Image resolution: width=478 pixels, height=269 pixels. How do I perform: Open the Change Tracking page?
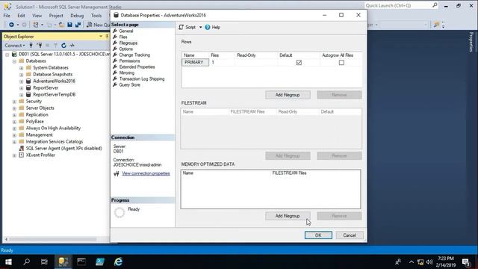pyautogui.click(x=134, y=55)
